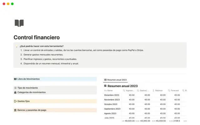
Task: Click the Ingreso... column header
Action: click(128, 90)
